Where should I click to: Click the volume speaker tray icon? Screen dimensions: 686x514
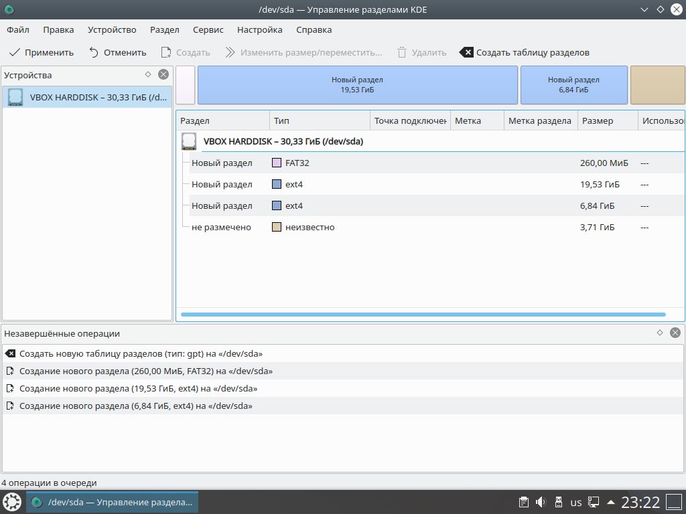click(541, 502)
